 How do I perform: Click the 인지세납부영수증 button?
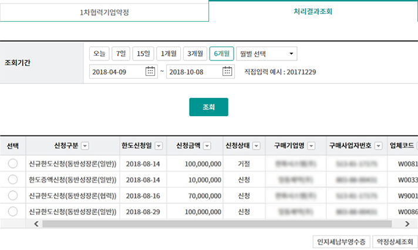(x=341, y=241)
